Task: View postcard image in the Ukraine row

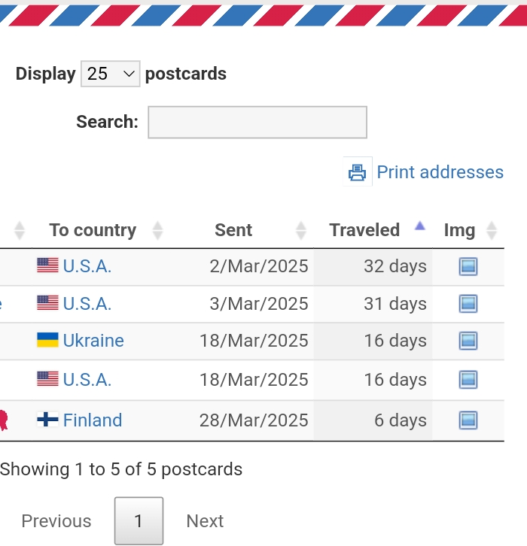Action: click(x=468, y=341)
